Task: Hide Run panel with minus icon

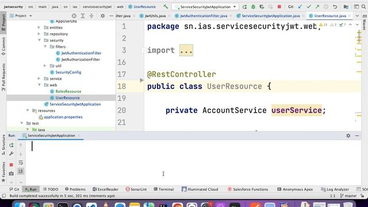Action: [357, 136]
